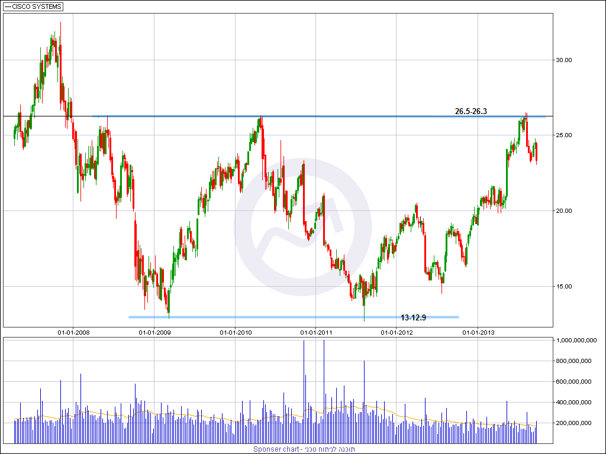Viewport: 606px width, 454px height.
Task: Click the 01-01-2010 date label
Action: (x=236, y=332)
